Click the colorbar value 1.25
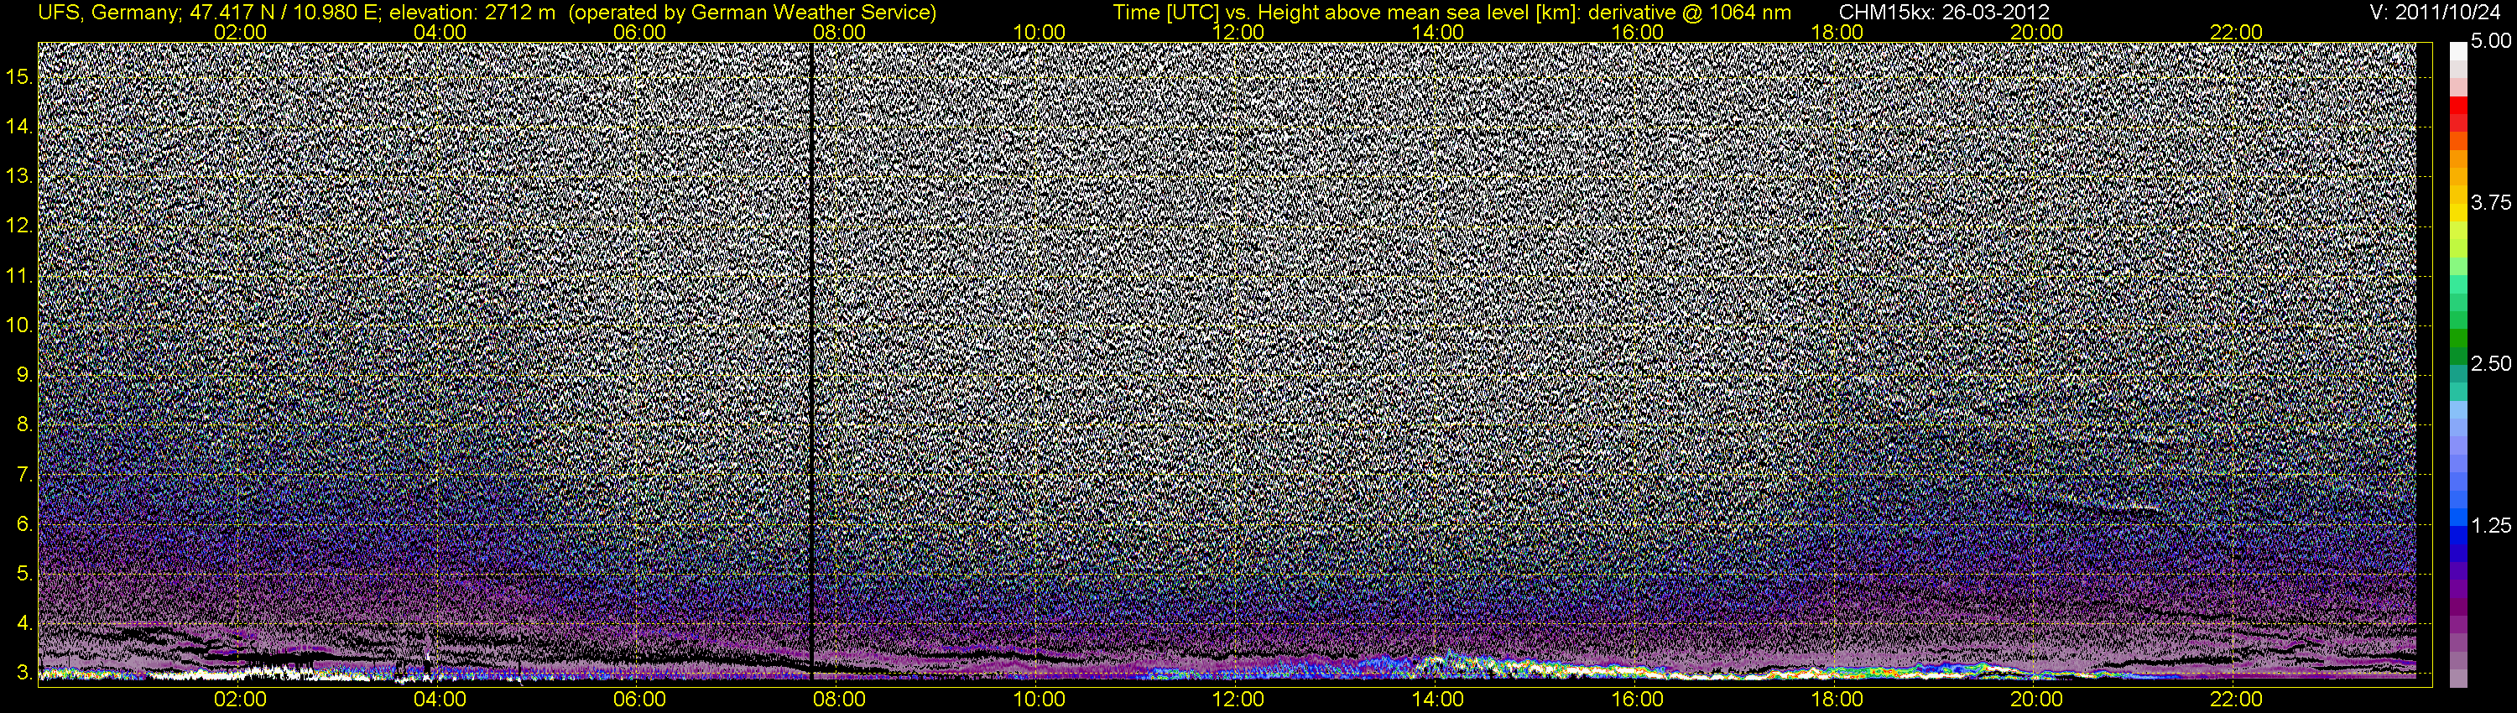Image resolution: width=2517 pixels, height=713 pixels. coord(2491,525)
